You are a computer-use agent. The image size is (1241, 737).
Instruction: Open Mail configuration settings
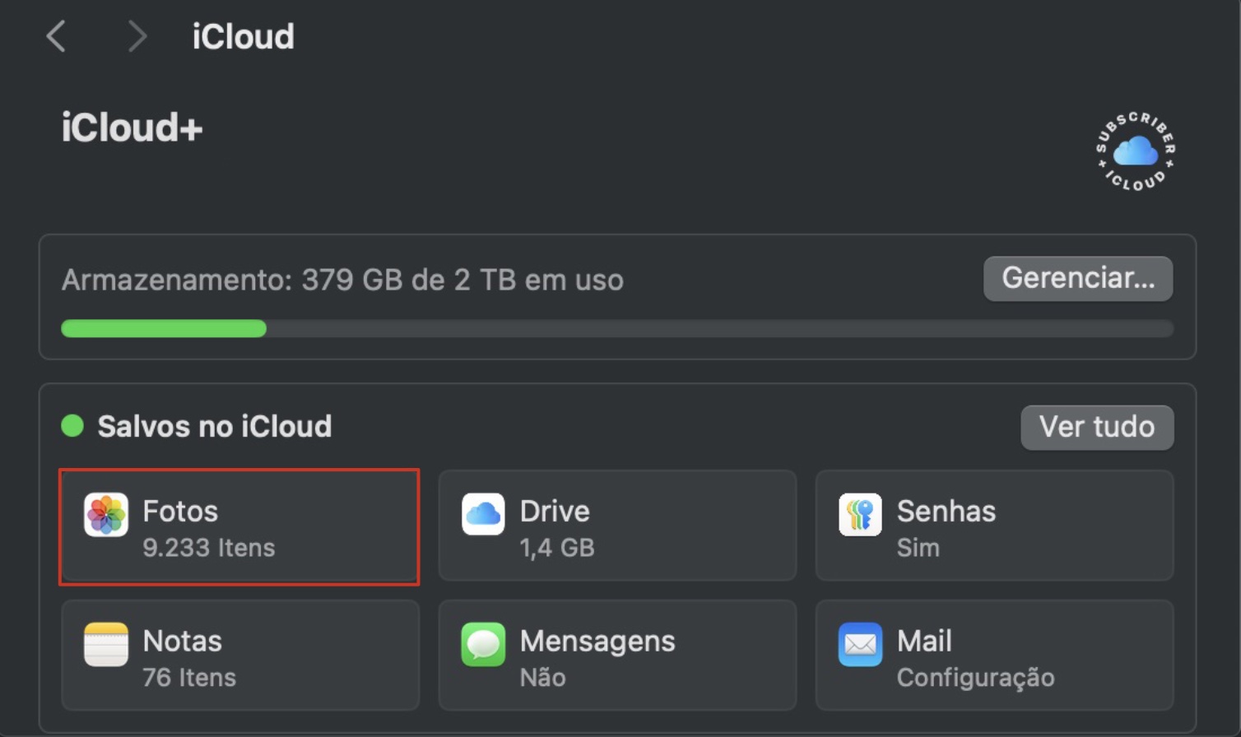(x=993, y=656)
